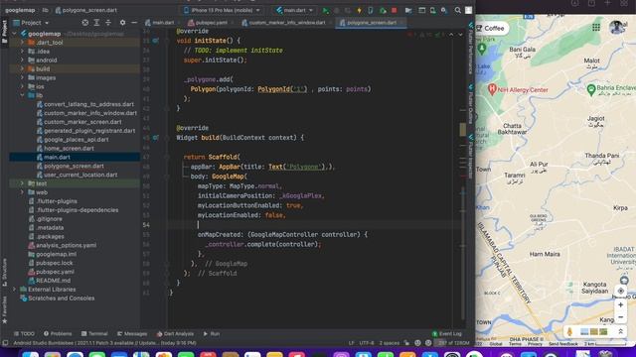The height and width of the screenshot is (357, 636).
Task: Click the UTF-8 encoding status item
Action: click(367, 343)
